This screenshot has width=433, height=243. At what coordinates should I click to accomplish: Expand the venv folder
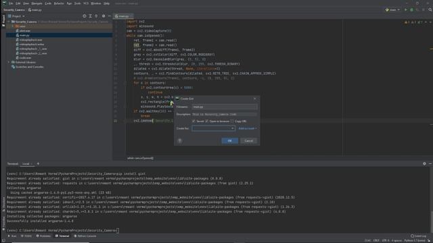pos(12,26)
